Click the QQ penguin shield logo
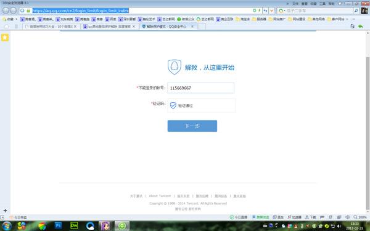Image resolution: width=370 pixels, height=231 pixels. pos(175,67)
